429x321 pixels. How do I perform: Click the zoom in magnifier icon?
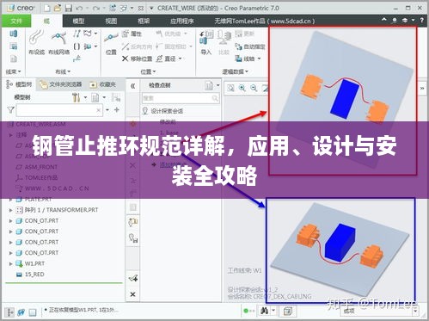(x=242, y=88)
